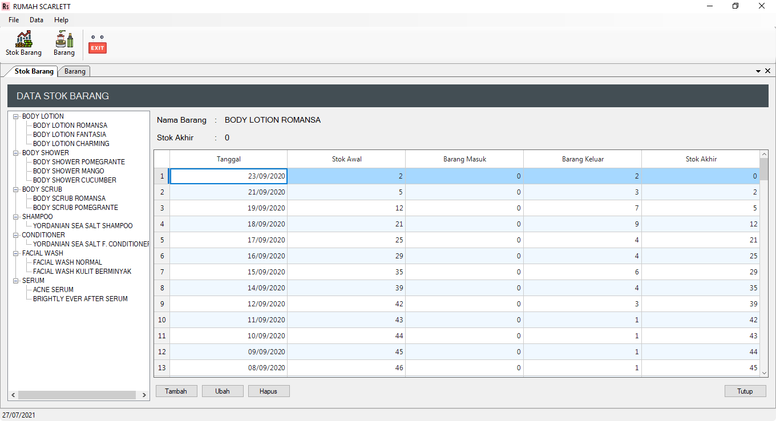The width and height of the screenshot is (776, 421).
Task: Switch to the Barang tab
Action: tap(75, 71)
